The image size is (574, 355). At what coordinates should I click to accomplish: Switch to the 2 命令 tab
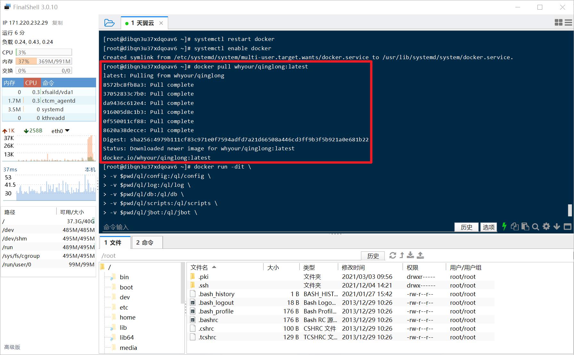click(147, 242)
